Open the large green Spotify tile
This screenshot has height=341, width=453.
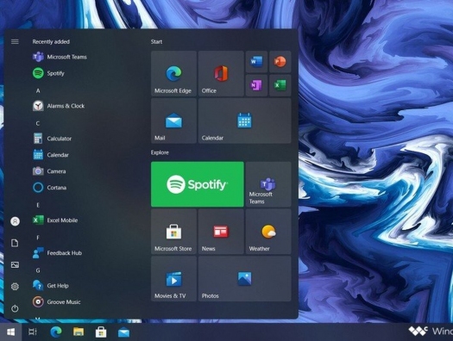(x=198, y=184)
